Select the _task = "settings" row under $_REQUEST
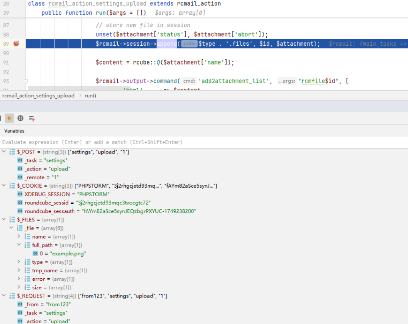Image resolution: width=408 pixels, height=324 pixels. coord(204,313)
